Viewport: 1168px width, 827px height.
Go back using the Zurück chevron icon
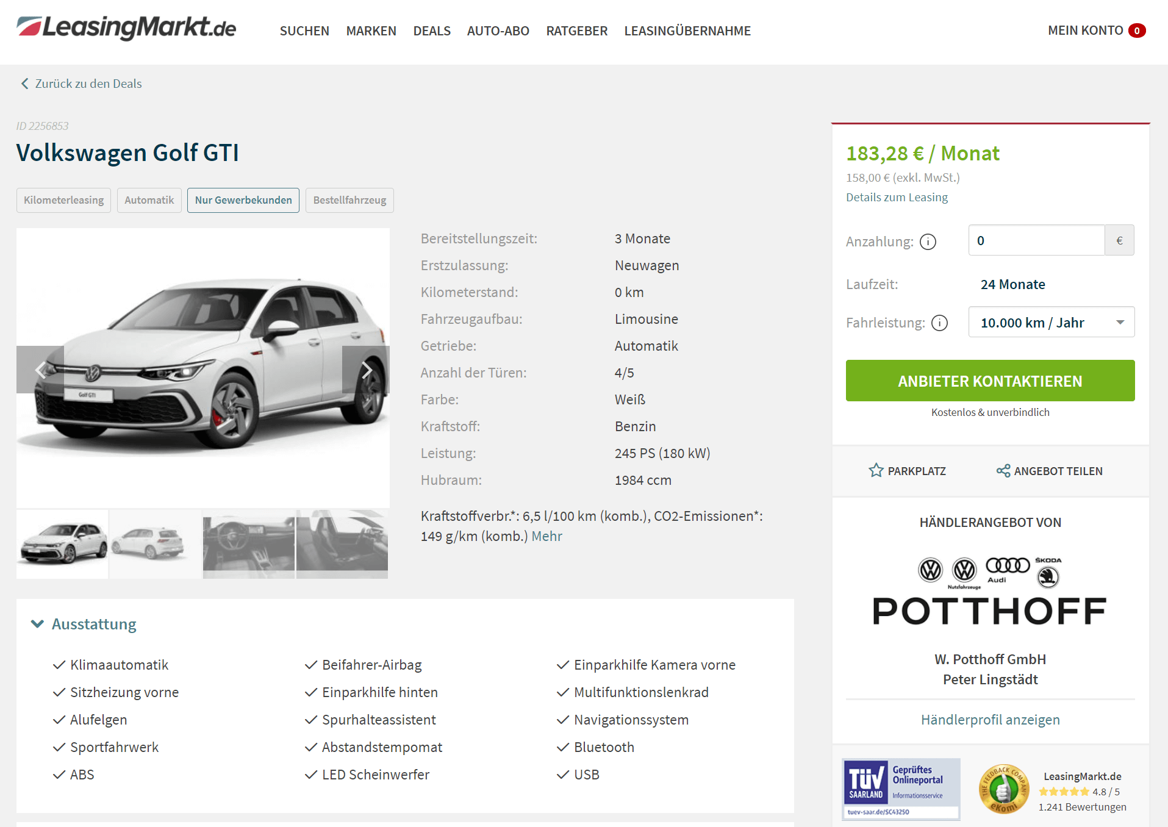click(x=24, y=84)
